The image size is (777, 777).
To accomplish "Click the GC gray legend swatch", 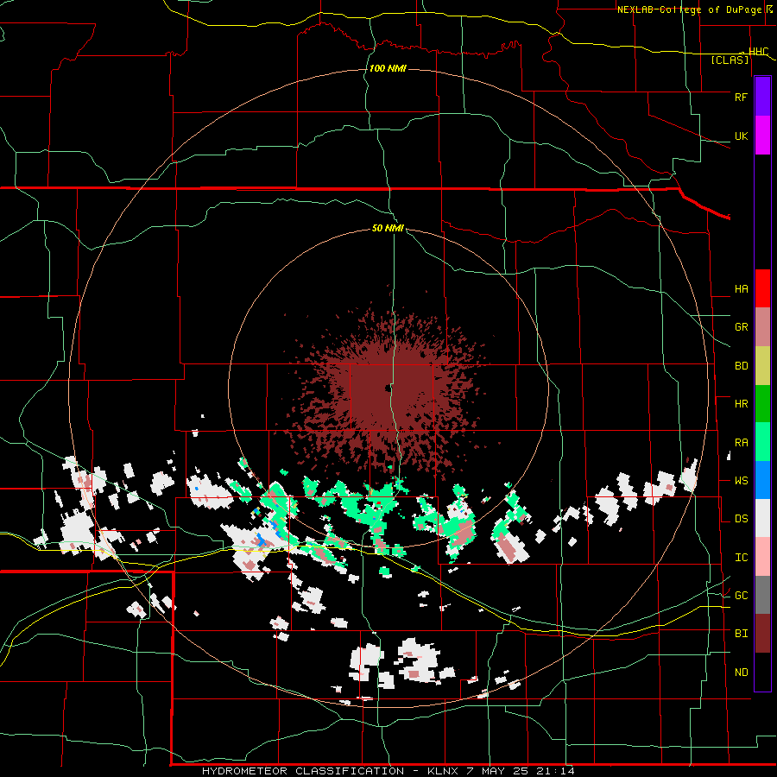I will 762,595.
